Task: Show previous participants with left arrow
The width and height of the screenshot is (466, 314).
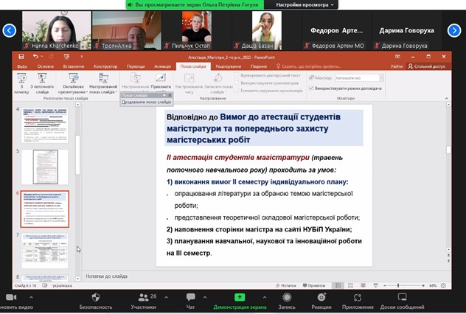Action: tap(9, 30)
